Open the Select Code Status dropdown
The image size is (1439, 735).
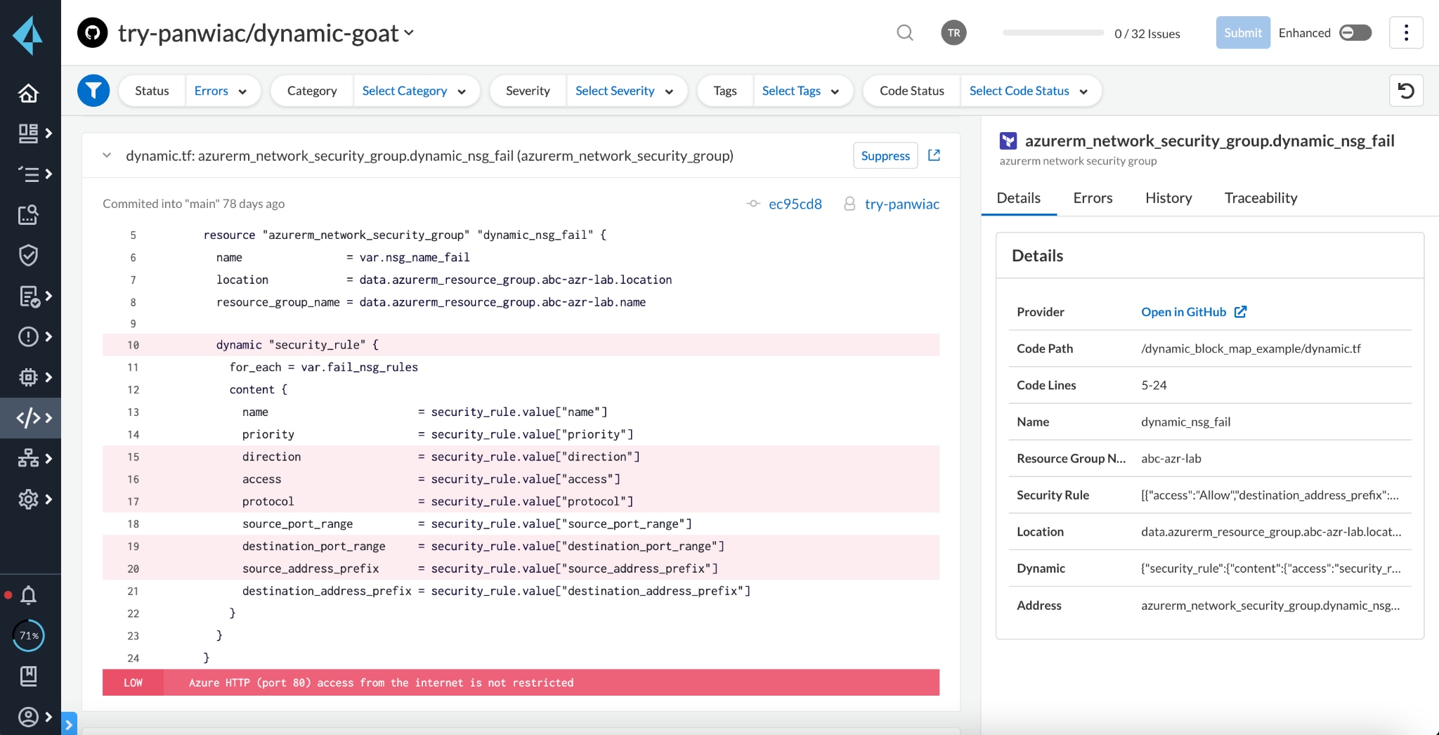1028,91
